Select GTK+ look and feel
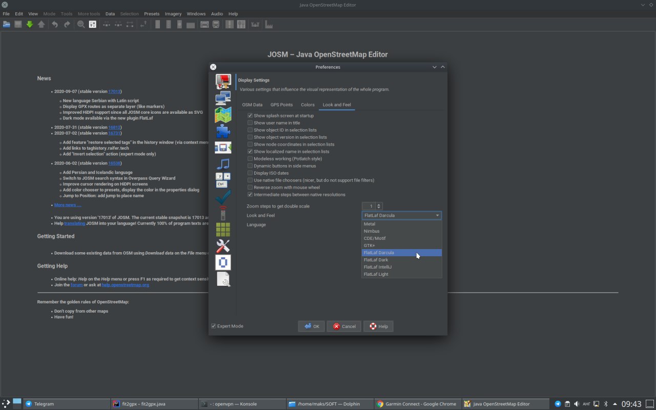Image resolution: width=656 pixels, height=410 pixels. [401, 245]
